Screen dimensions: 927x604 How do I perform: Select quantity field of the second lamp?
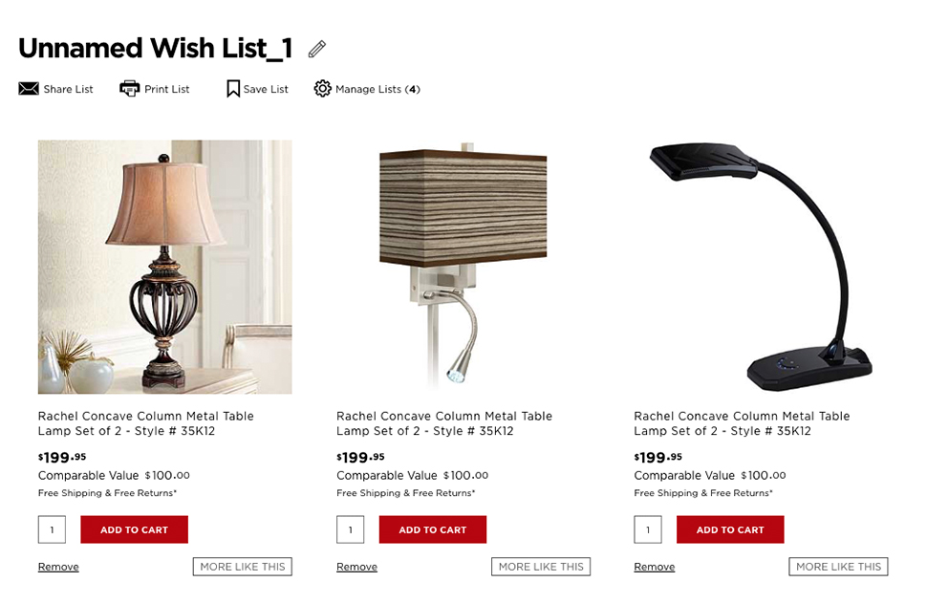click(351, 529)
